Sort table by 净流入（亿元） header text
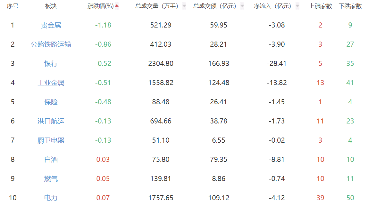368x206 pixels. pyautogui.click(x=273, y=6)
